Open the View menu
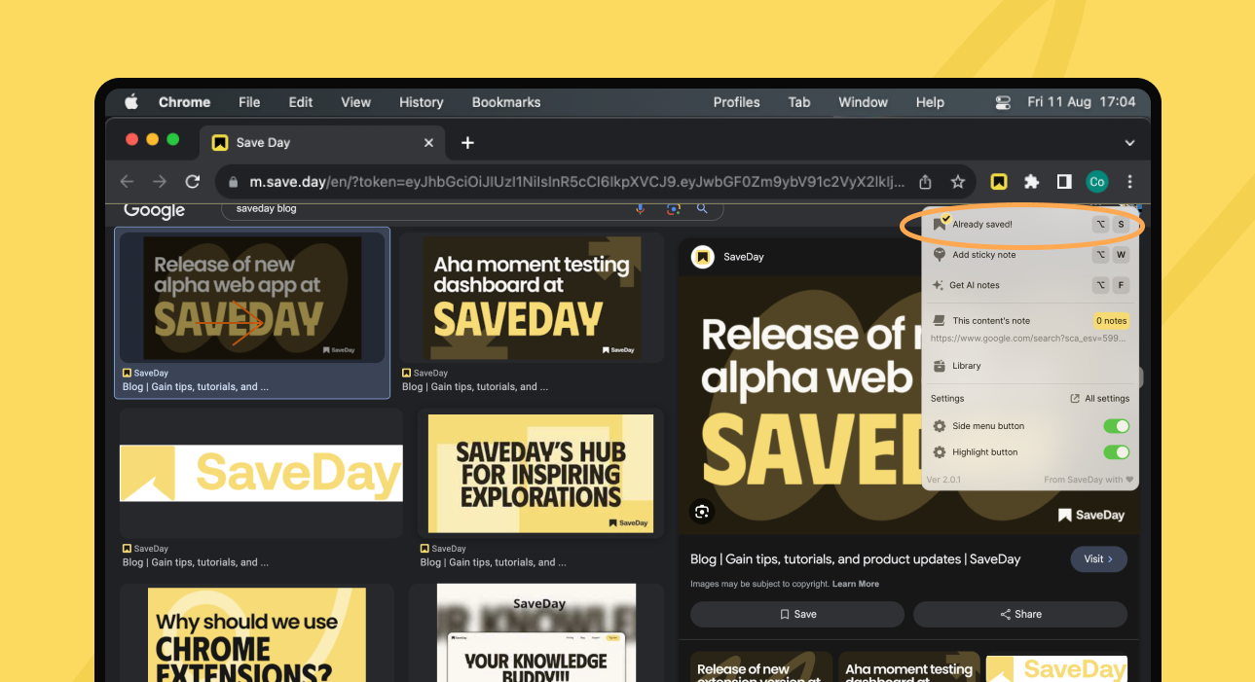The width and height of the screenshot is (1255, 682). click(355, 102)
